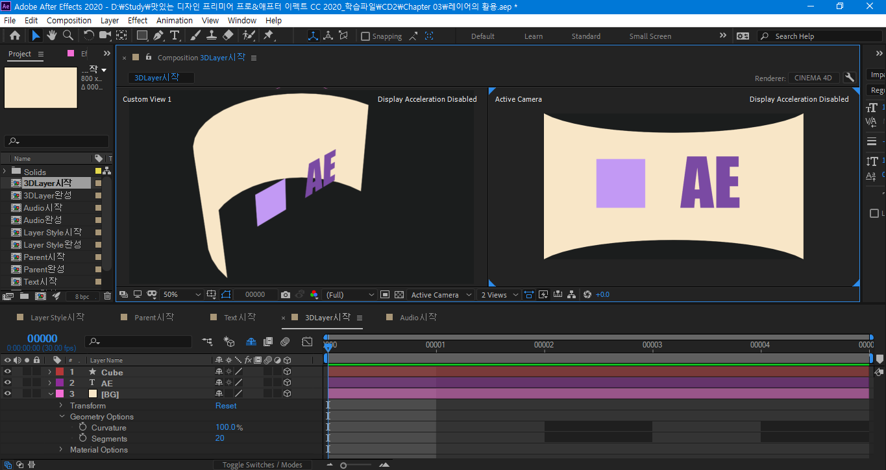The image size is (886, 470).
Task: Toggle 3D switch for Cube layer
Action: [x=287, y=372]
